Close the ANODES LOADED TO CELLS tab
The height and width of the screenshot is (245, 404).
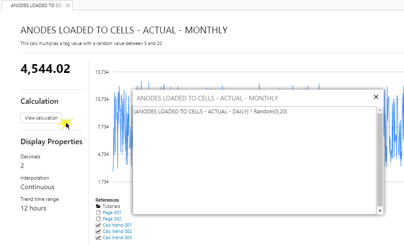(68, 5)
